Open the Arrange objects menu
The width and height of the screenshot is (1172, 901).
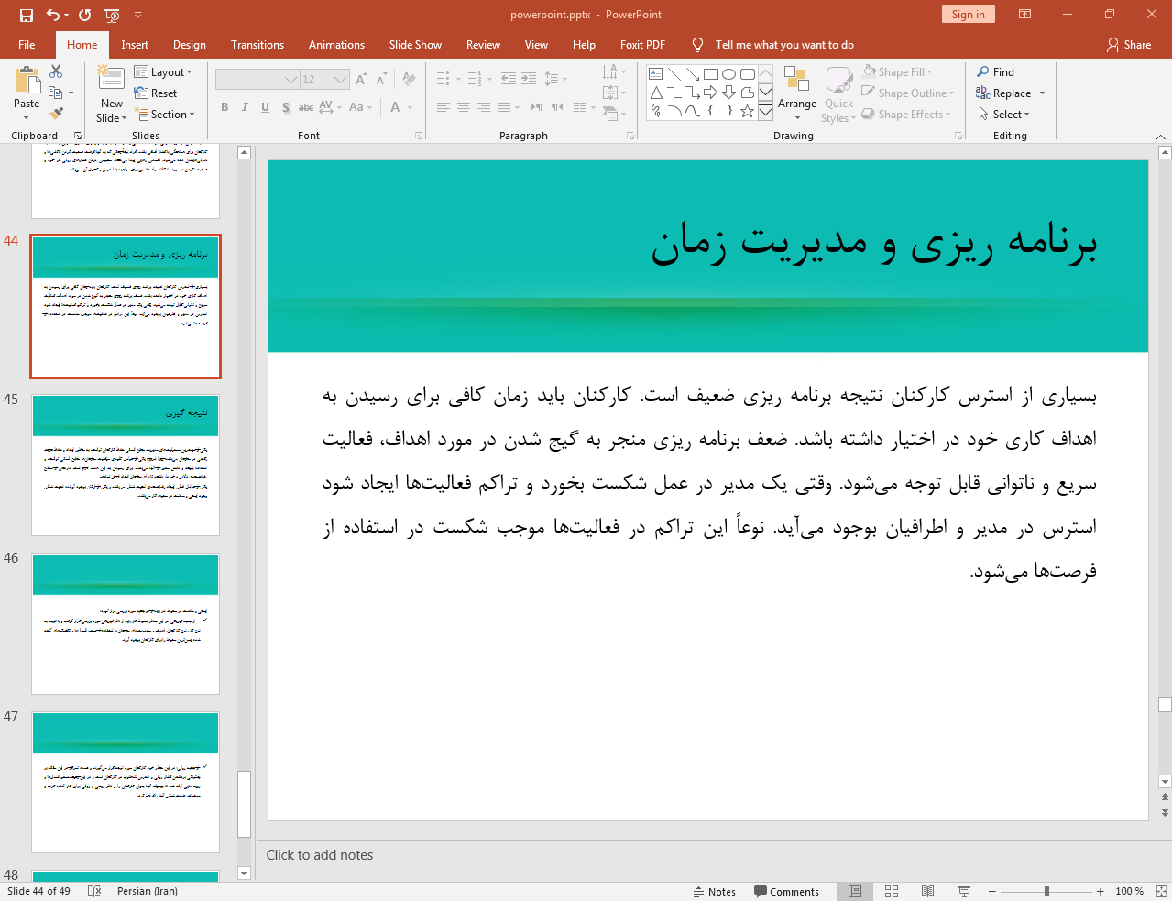(x=797, y=94)
